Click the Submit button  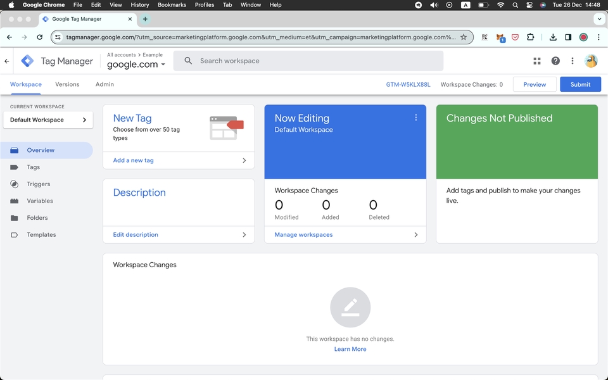click(x=580, y=84)
